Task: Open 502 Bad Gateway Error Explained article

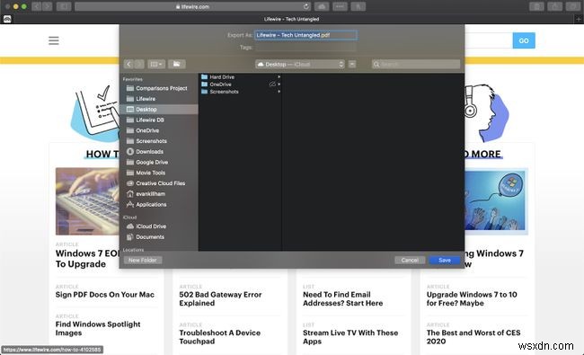Action: coord(220,298)
